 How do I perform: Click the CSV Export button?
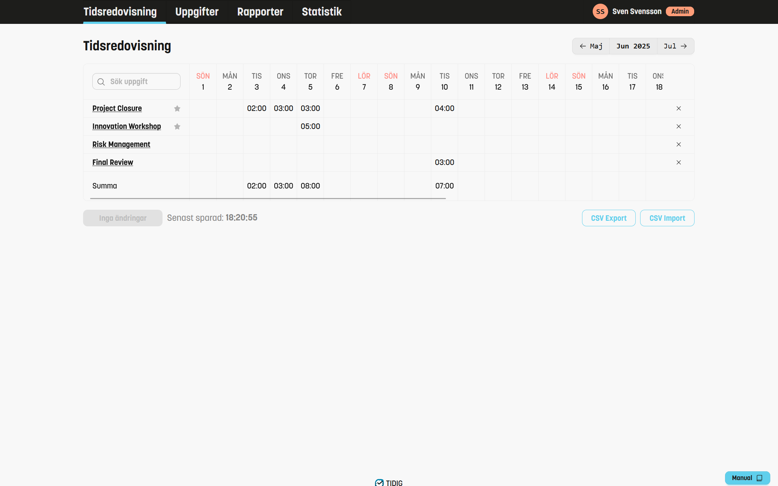(609, 218)
